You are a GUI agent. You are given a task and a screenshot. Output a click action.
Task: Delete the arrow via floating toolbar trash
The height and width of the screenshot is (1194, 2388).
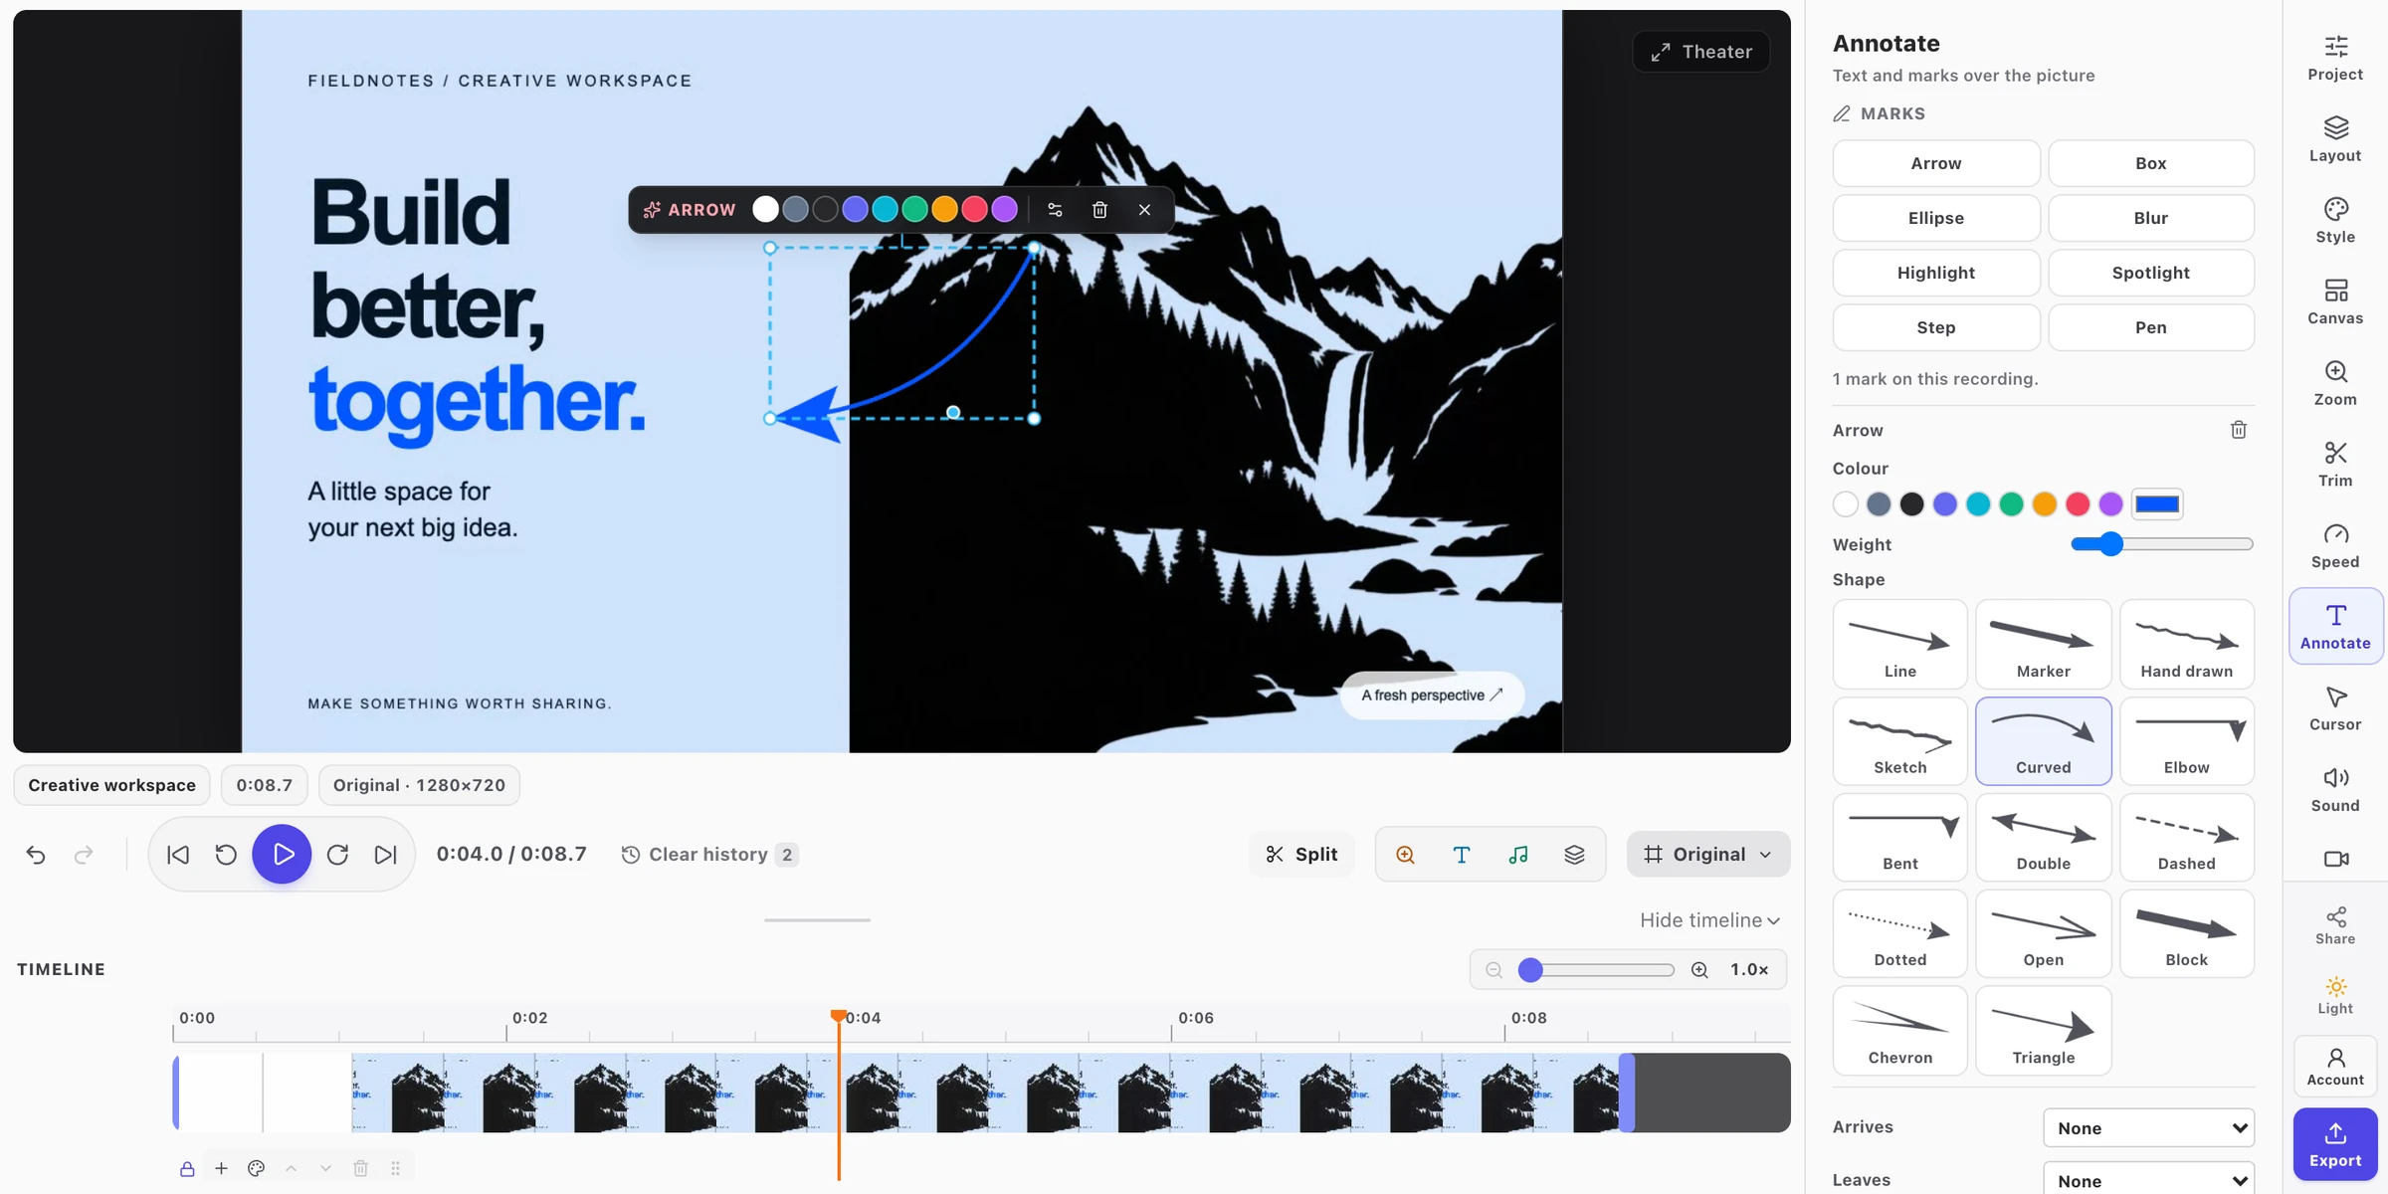1099,210
